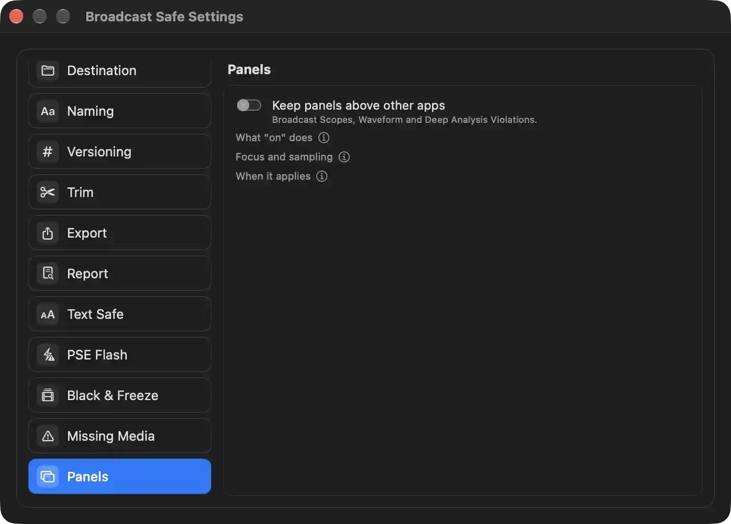The width and height of the screenshot is (731, 524).
Task: Click the Naming Aa icon
Action: pyautogui.click(x=48, y=111)
